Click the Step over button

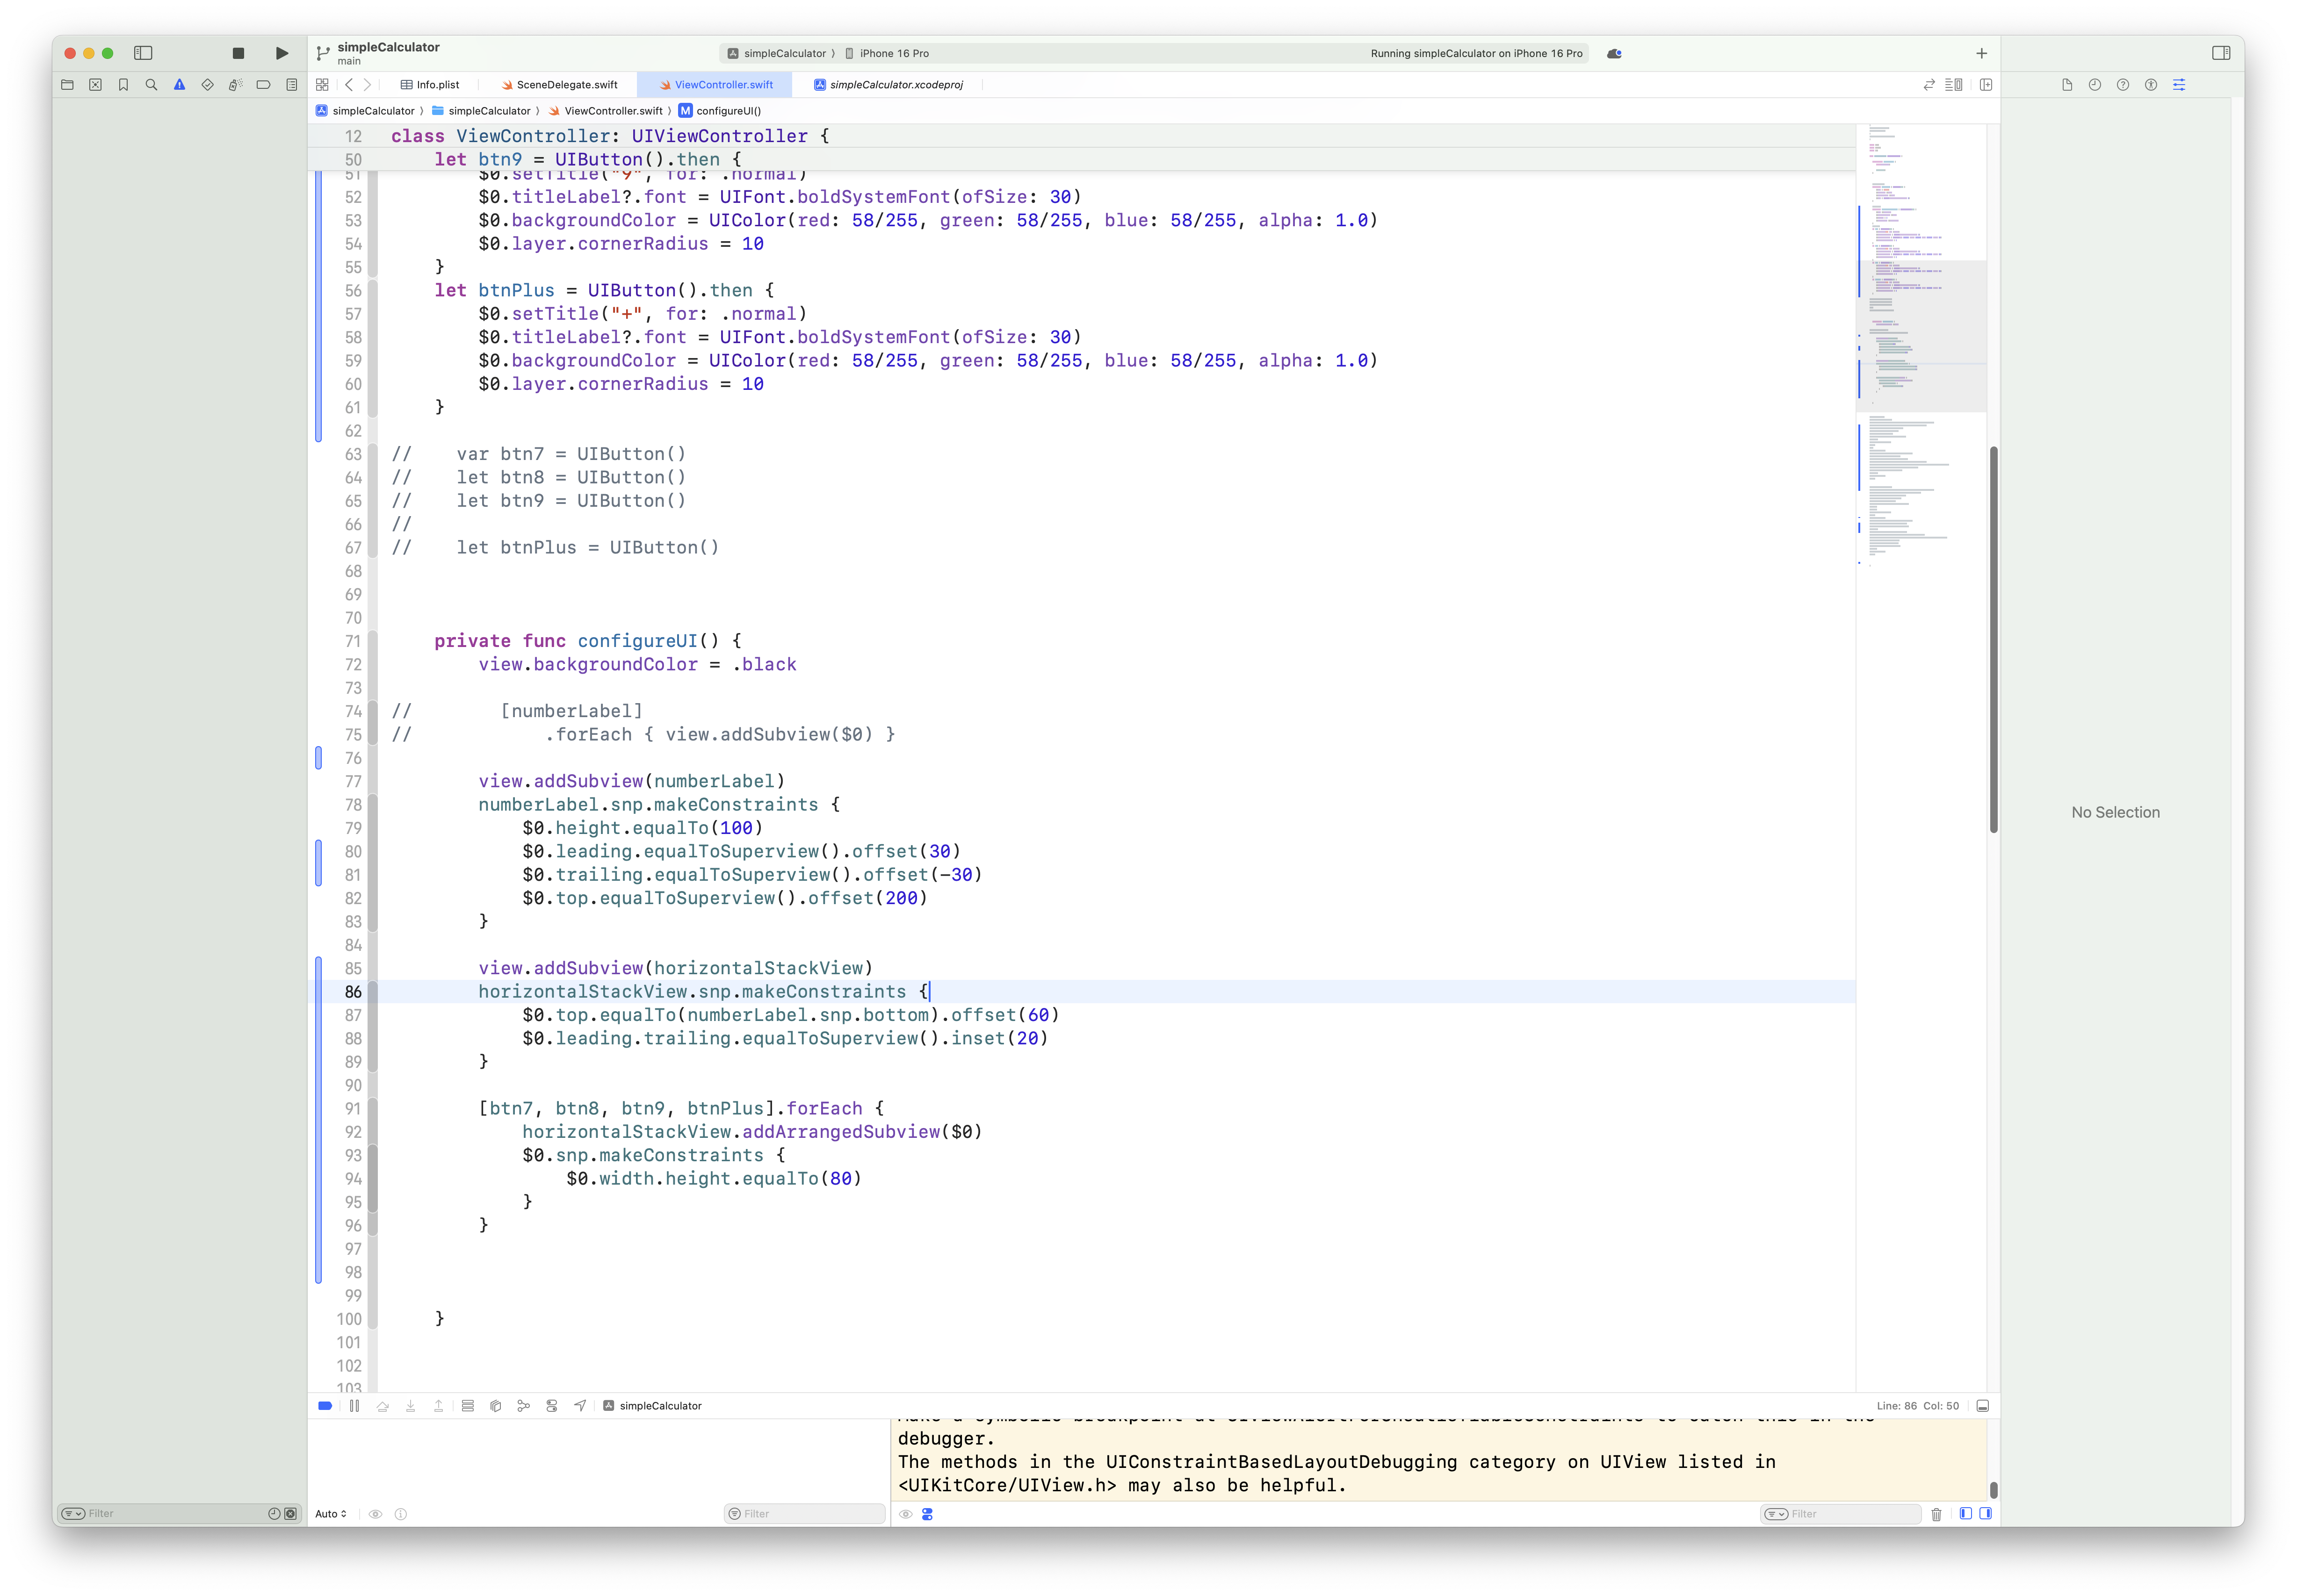[x=382, y=1406]
